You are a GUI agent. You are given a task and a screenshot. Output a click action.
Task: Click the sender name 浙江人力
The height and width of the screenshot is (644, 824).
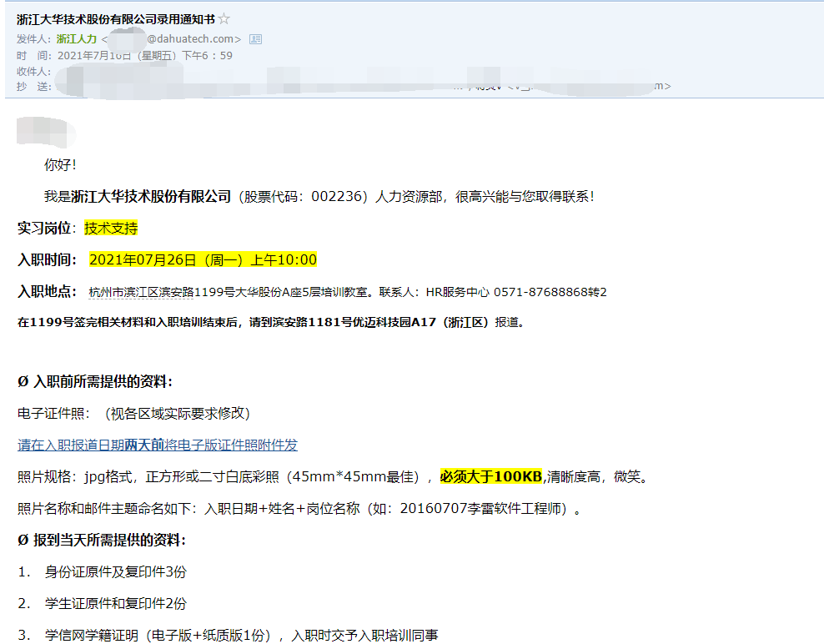[77, 39]
